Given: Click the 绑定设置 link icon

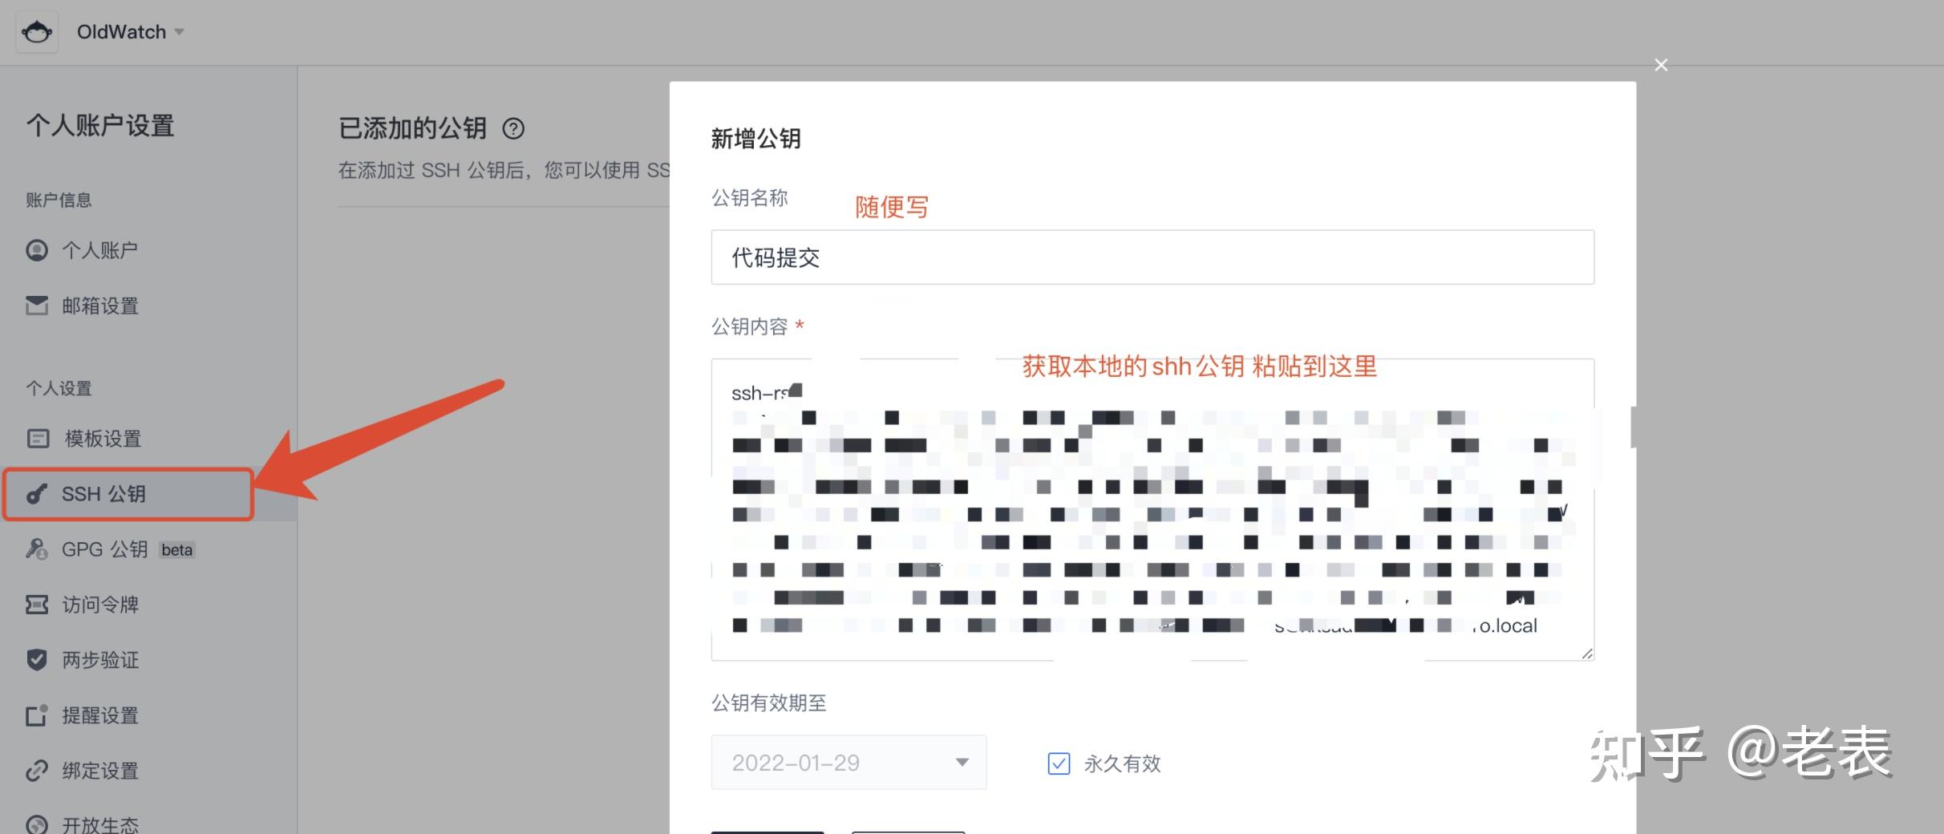Looking at the screenshot, I should pyautogui.click(x=37, y=771).
